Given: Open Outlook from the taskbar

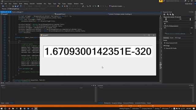Looking at the screenshot, I should pos(28,109).
